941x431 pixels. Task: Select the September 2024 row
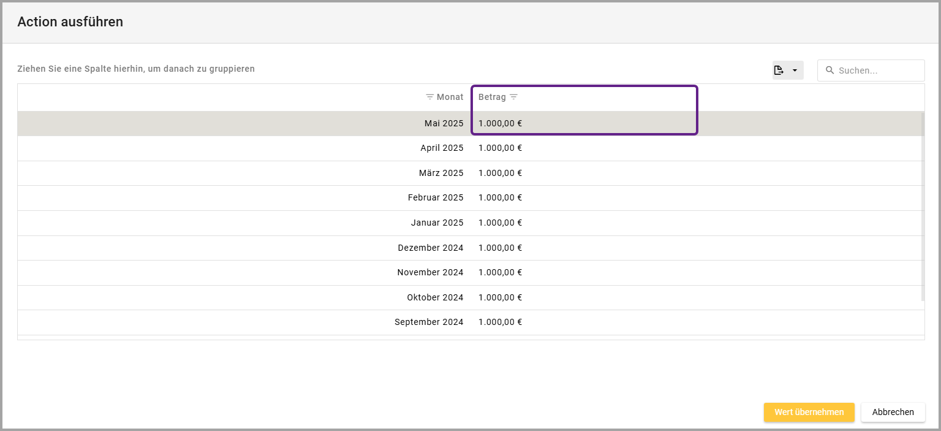point(429,322)
